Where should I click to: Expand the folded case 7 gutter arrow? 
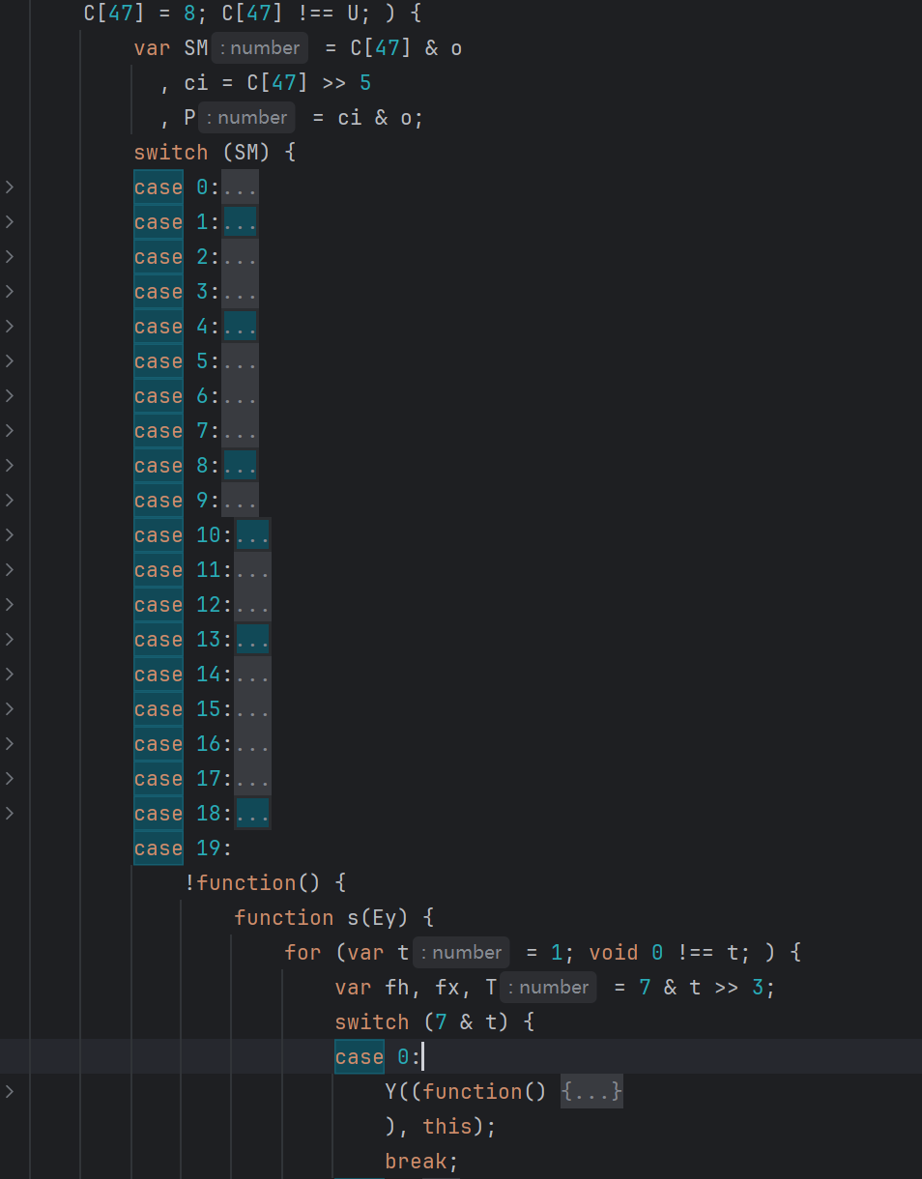pyautogui.click(x=9, y=431)
